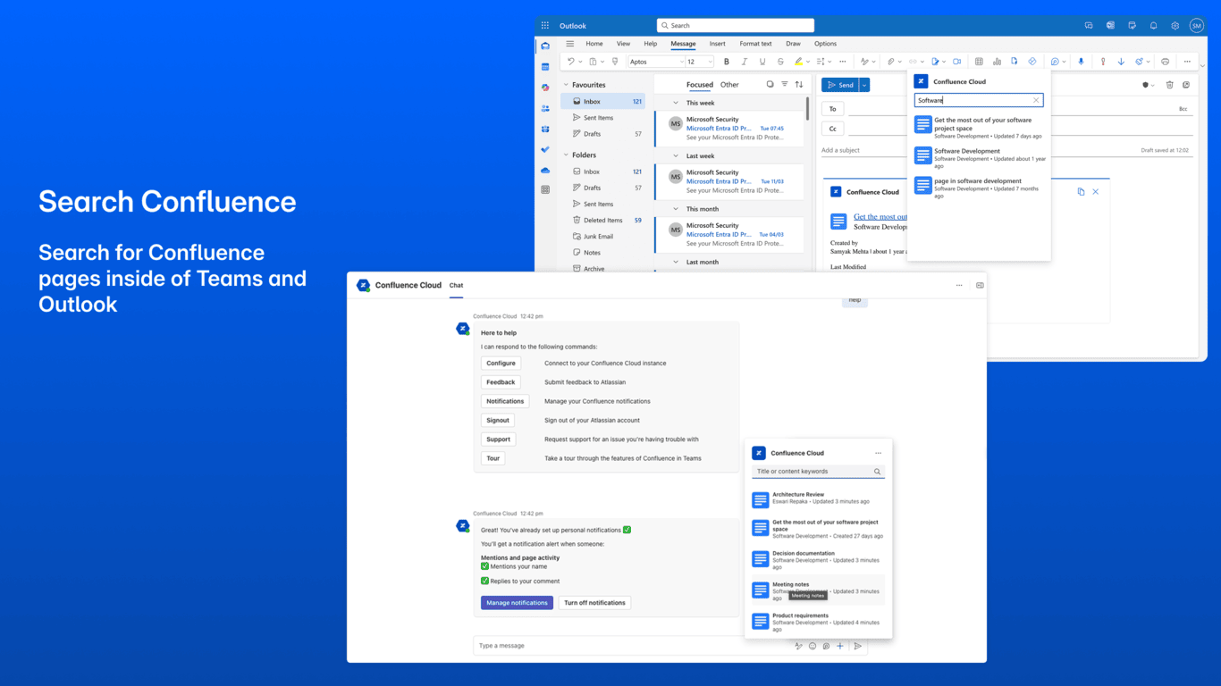Screen dimensions: 1221x686
Task: Collapse the Favourites section
Action: click(x=566, y=85)
